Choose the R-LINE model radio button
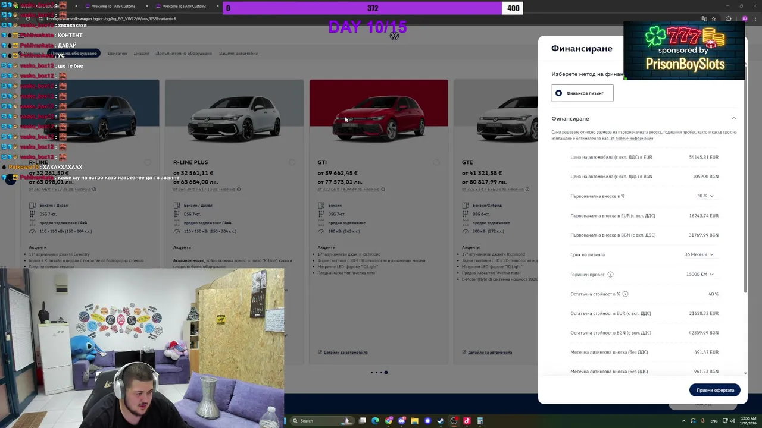This screenshot has width=762, height=428. click(148, 162)
